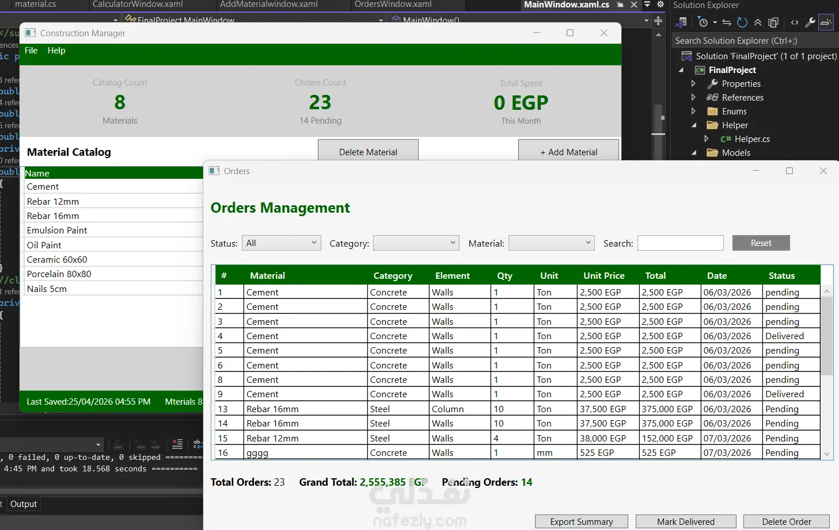Viewport: 839px width, 530px height.
Task: Click the Solution Explorer solutions and folders view icon
Action: click(x=681, y=22)
